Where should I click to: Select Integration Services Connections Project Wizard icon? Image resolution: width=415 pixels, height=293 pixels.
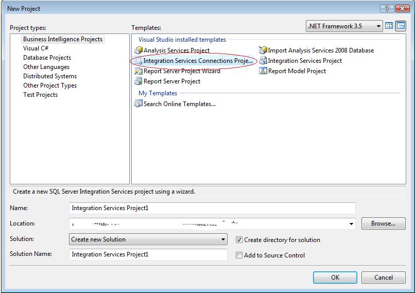tap(138, 61)
